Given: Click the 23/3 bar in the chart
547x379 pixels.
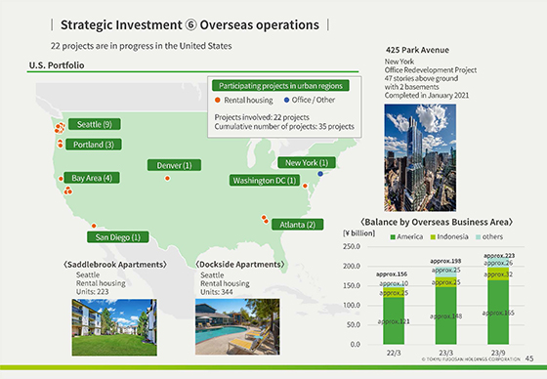Looking at the screenshot, I should 445,306.
